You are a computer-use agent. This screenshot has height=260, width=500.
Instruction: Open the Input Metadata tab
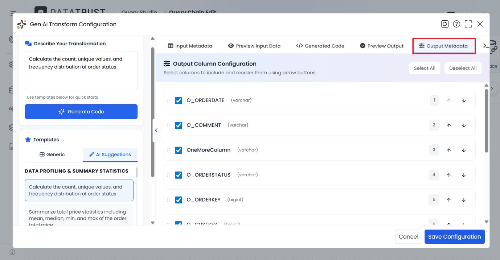point(190,46)
